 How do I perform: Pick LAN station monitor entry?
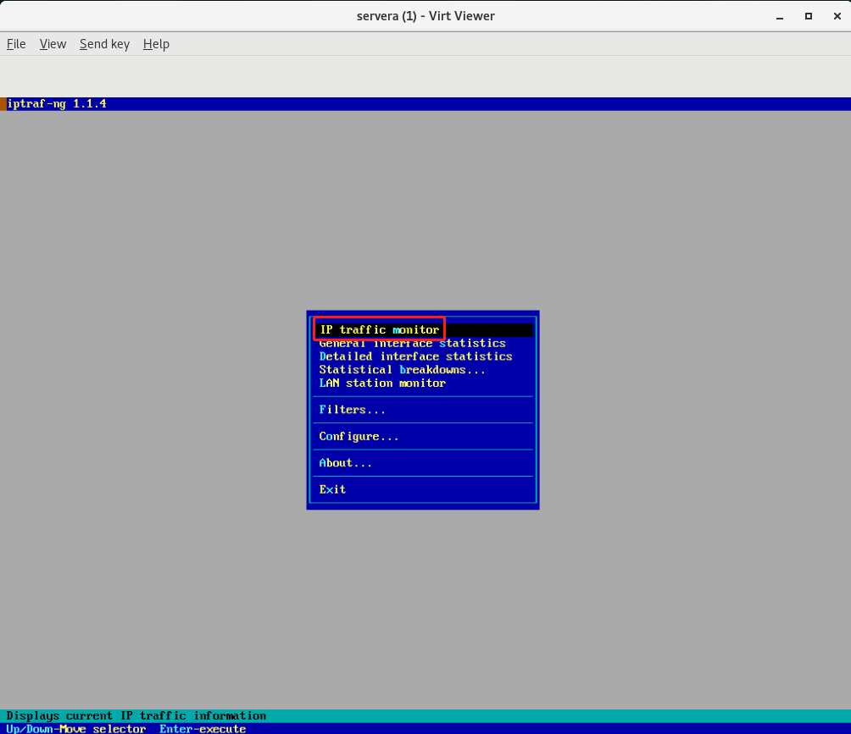pos(382,384)
